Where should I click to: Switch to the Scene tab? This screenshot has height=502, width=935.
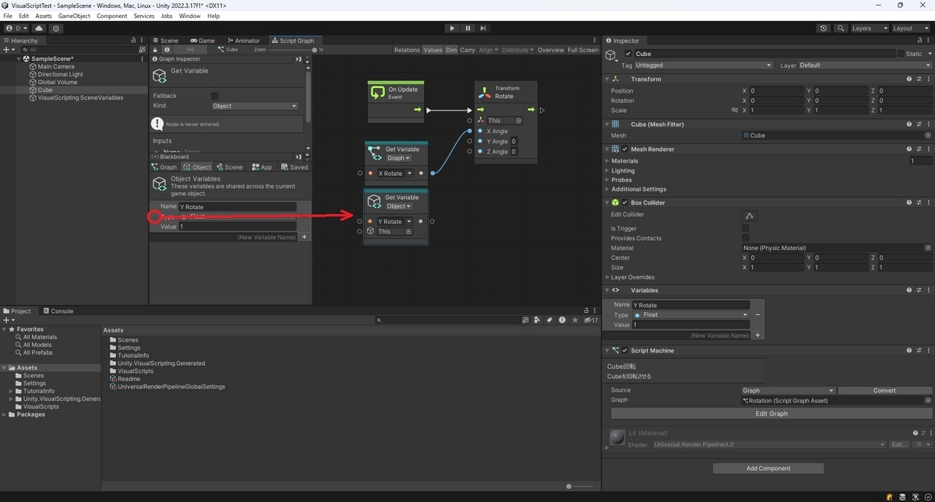pyautogui.click(x=165, y=40)
